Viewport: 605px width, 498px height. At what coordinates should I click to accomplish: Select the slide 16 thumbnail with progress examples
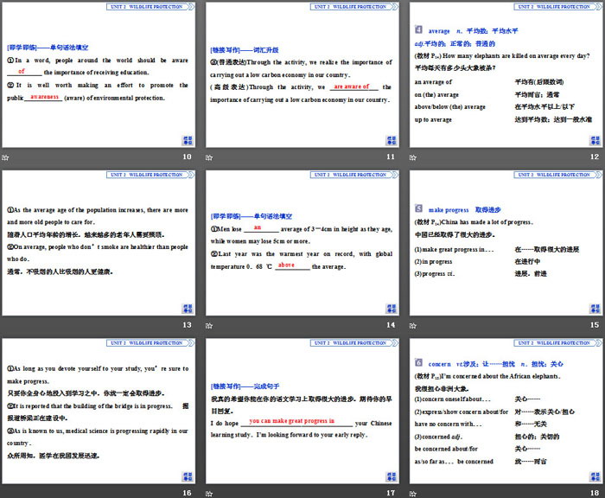tap(99, 412)
